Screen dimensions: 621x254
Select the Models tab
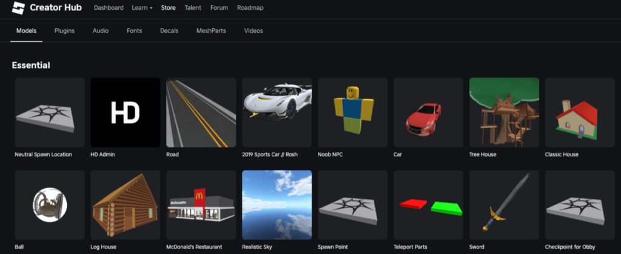click(26, 30)
